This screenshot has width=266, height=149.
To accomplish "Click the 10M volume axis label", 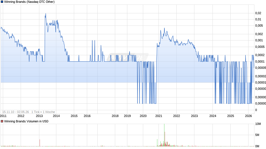I will tap(258, 124).
